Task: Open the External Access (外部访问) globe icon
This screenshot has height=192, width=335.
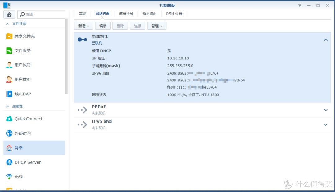Action: pos(9,133)
